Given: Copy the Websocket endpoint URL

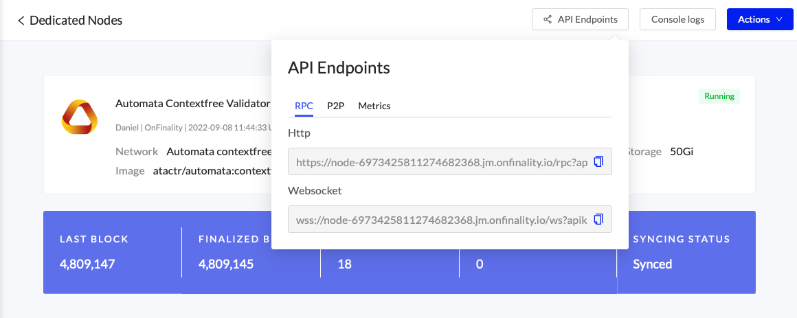Looking at the screenshot, I should click(x=598, y=219).
